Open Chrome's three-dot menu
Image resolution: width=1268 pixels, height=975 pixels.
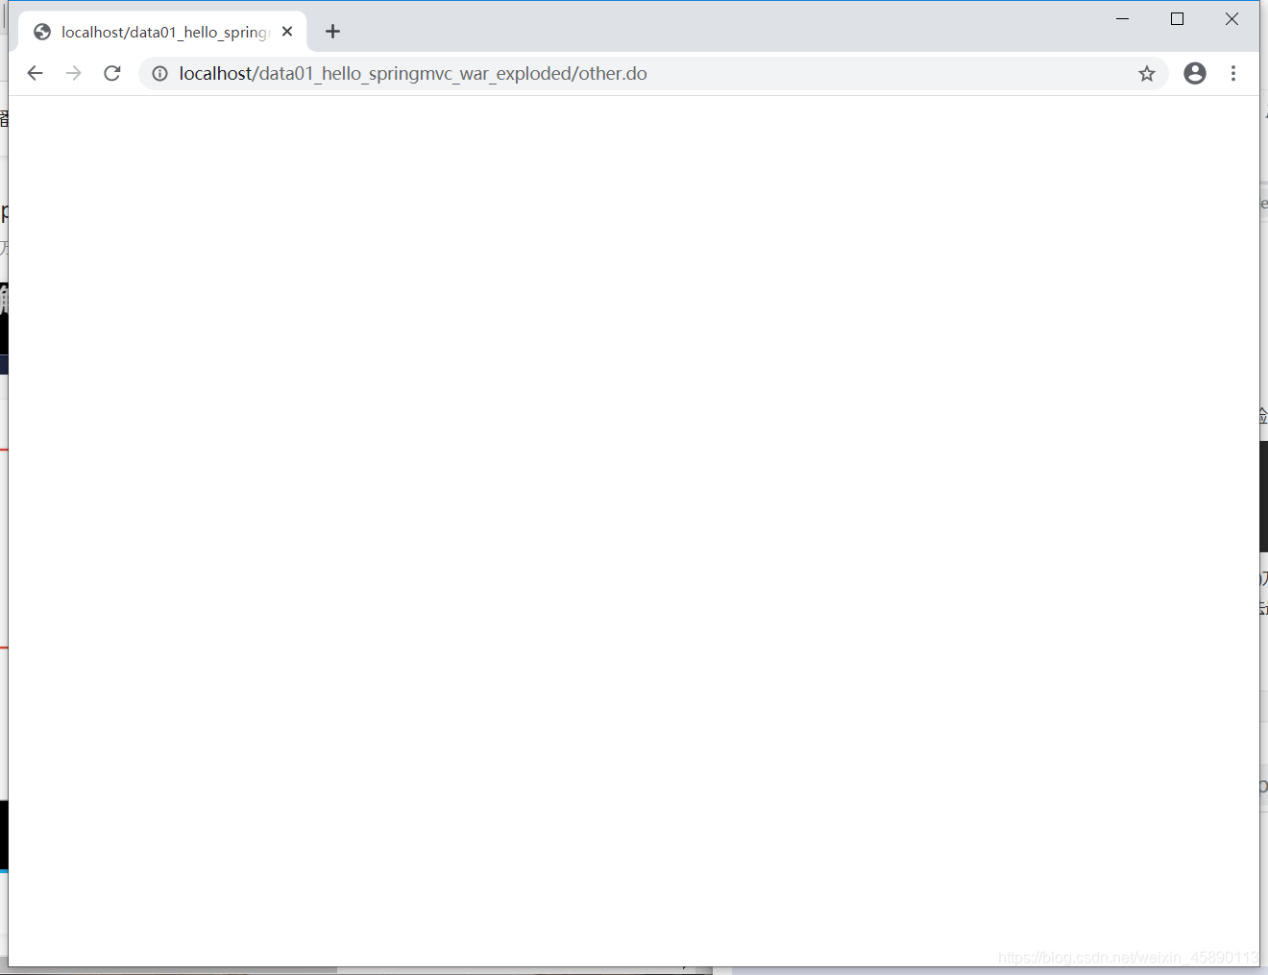(x=1233, y=73)
